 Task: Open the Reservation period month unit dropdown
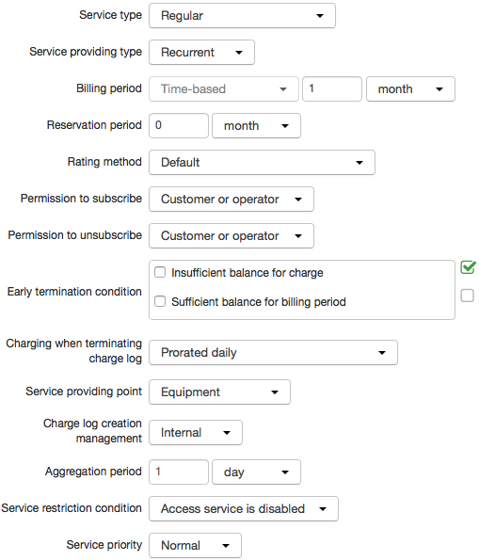click(257, 126)
